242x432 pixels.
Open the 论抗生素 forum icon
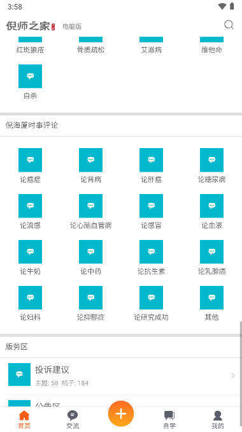(x=152, y=252)
